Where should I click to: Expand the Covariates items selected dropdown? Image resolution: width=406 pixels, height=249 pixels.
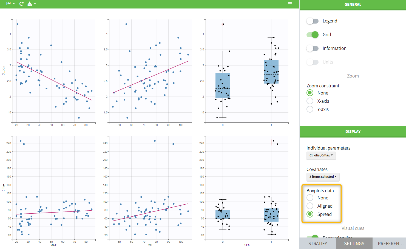point(323,177)
